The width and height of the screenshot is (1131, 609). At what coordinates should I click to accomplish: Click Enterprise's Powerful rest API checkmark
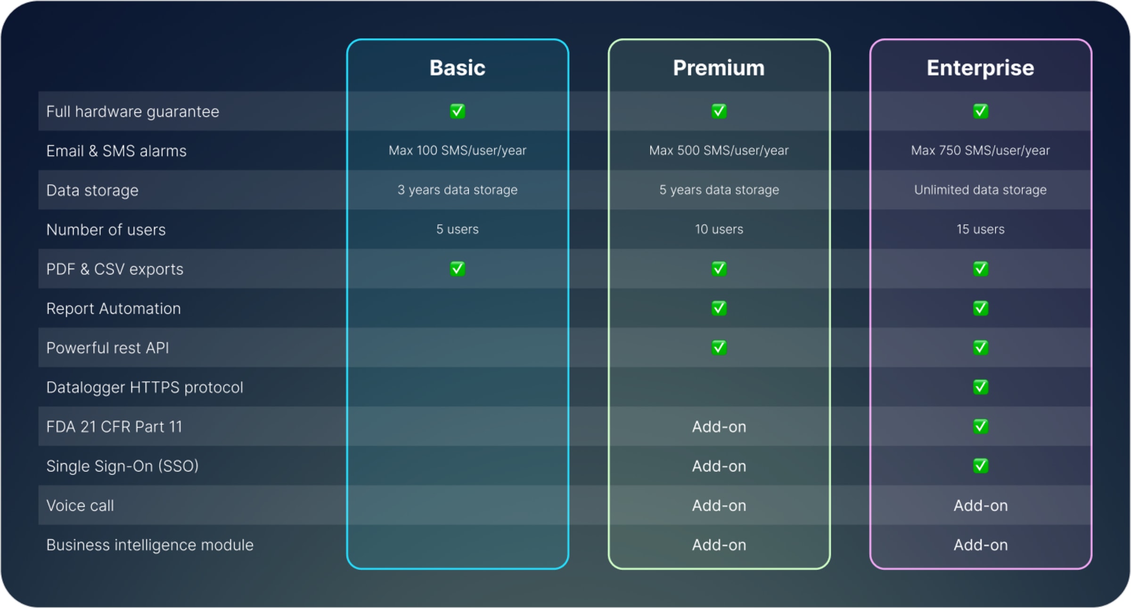980,348
